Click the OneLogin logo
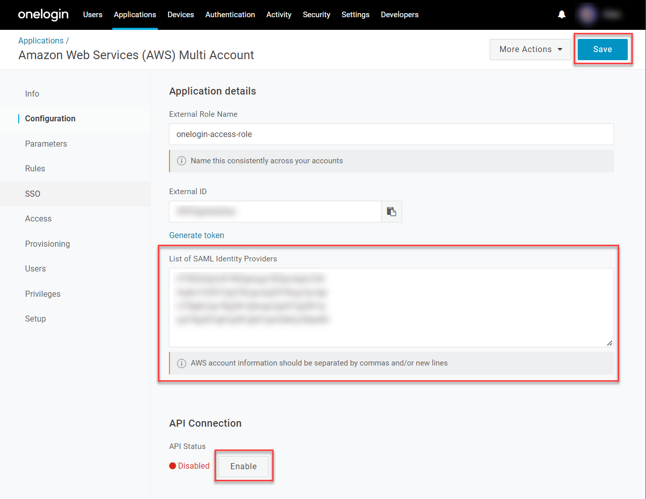Viewport: 646px width, 499px height. point(43,15)
